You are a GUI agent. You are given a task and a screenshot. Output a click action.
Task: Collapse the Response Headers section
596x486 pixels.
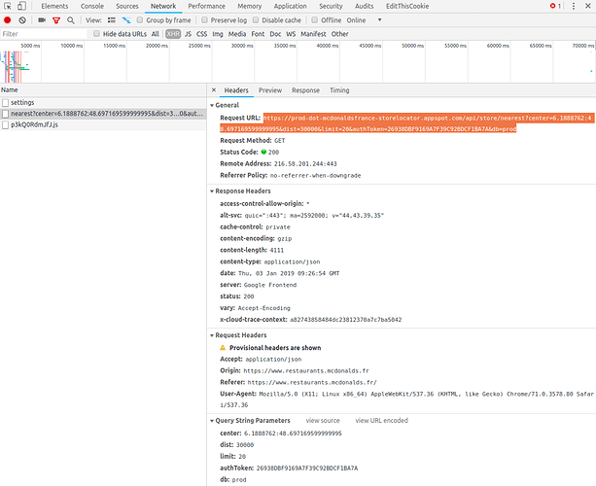(x=212, y=191)
